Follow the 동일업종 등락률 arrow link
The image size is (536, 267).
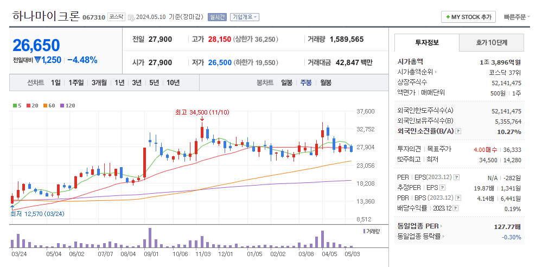(x=443, y=236)
